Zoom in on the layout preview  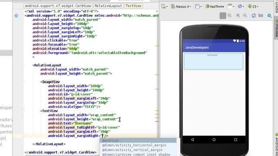click(x=238, y=16)
